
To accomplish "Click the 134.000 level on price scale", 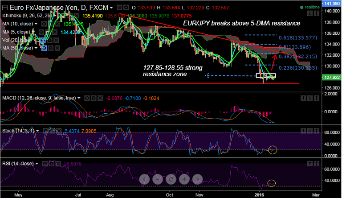I will pyautogui.click(x=332, y=44).
